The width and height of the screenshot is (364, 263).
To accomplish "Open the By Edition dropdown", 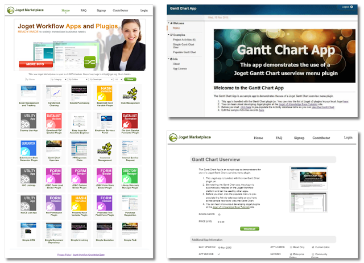I will point(78,80).
